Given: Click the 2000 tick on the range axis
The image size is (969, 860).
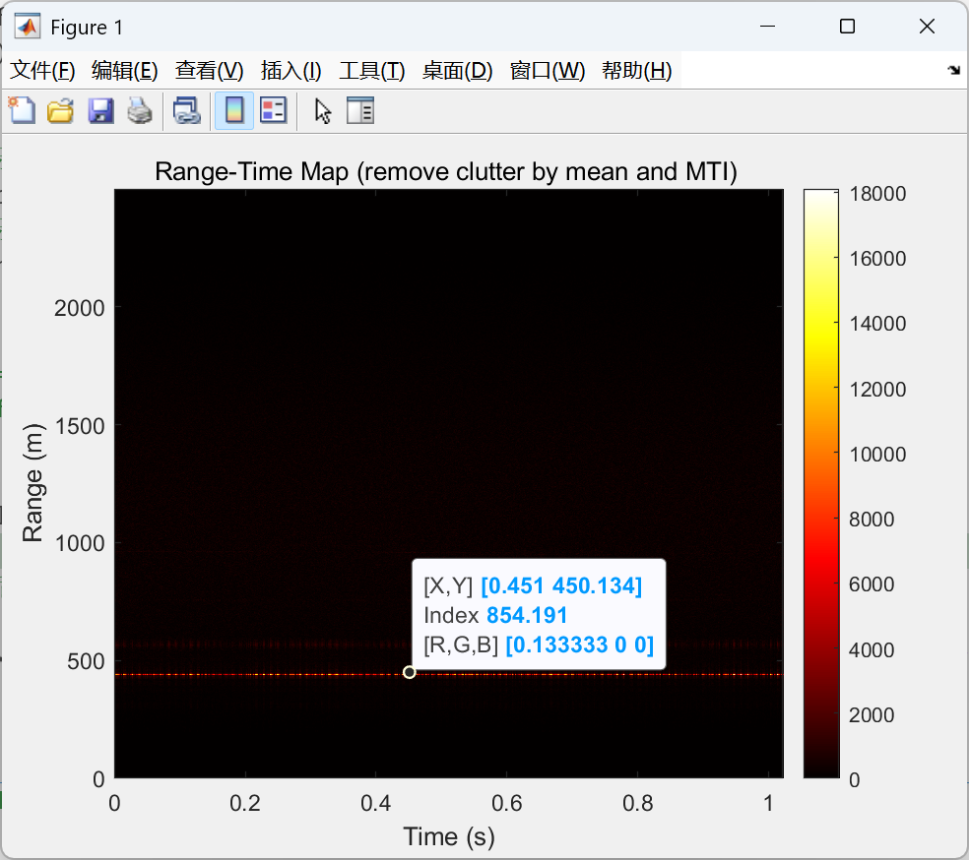Looking at the screenshot, I should tap(79, 307).
